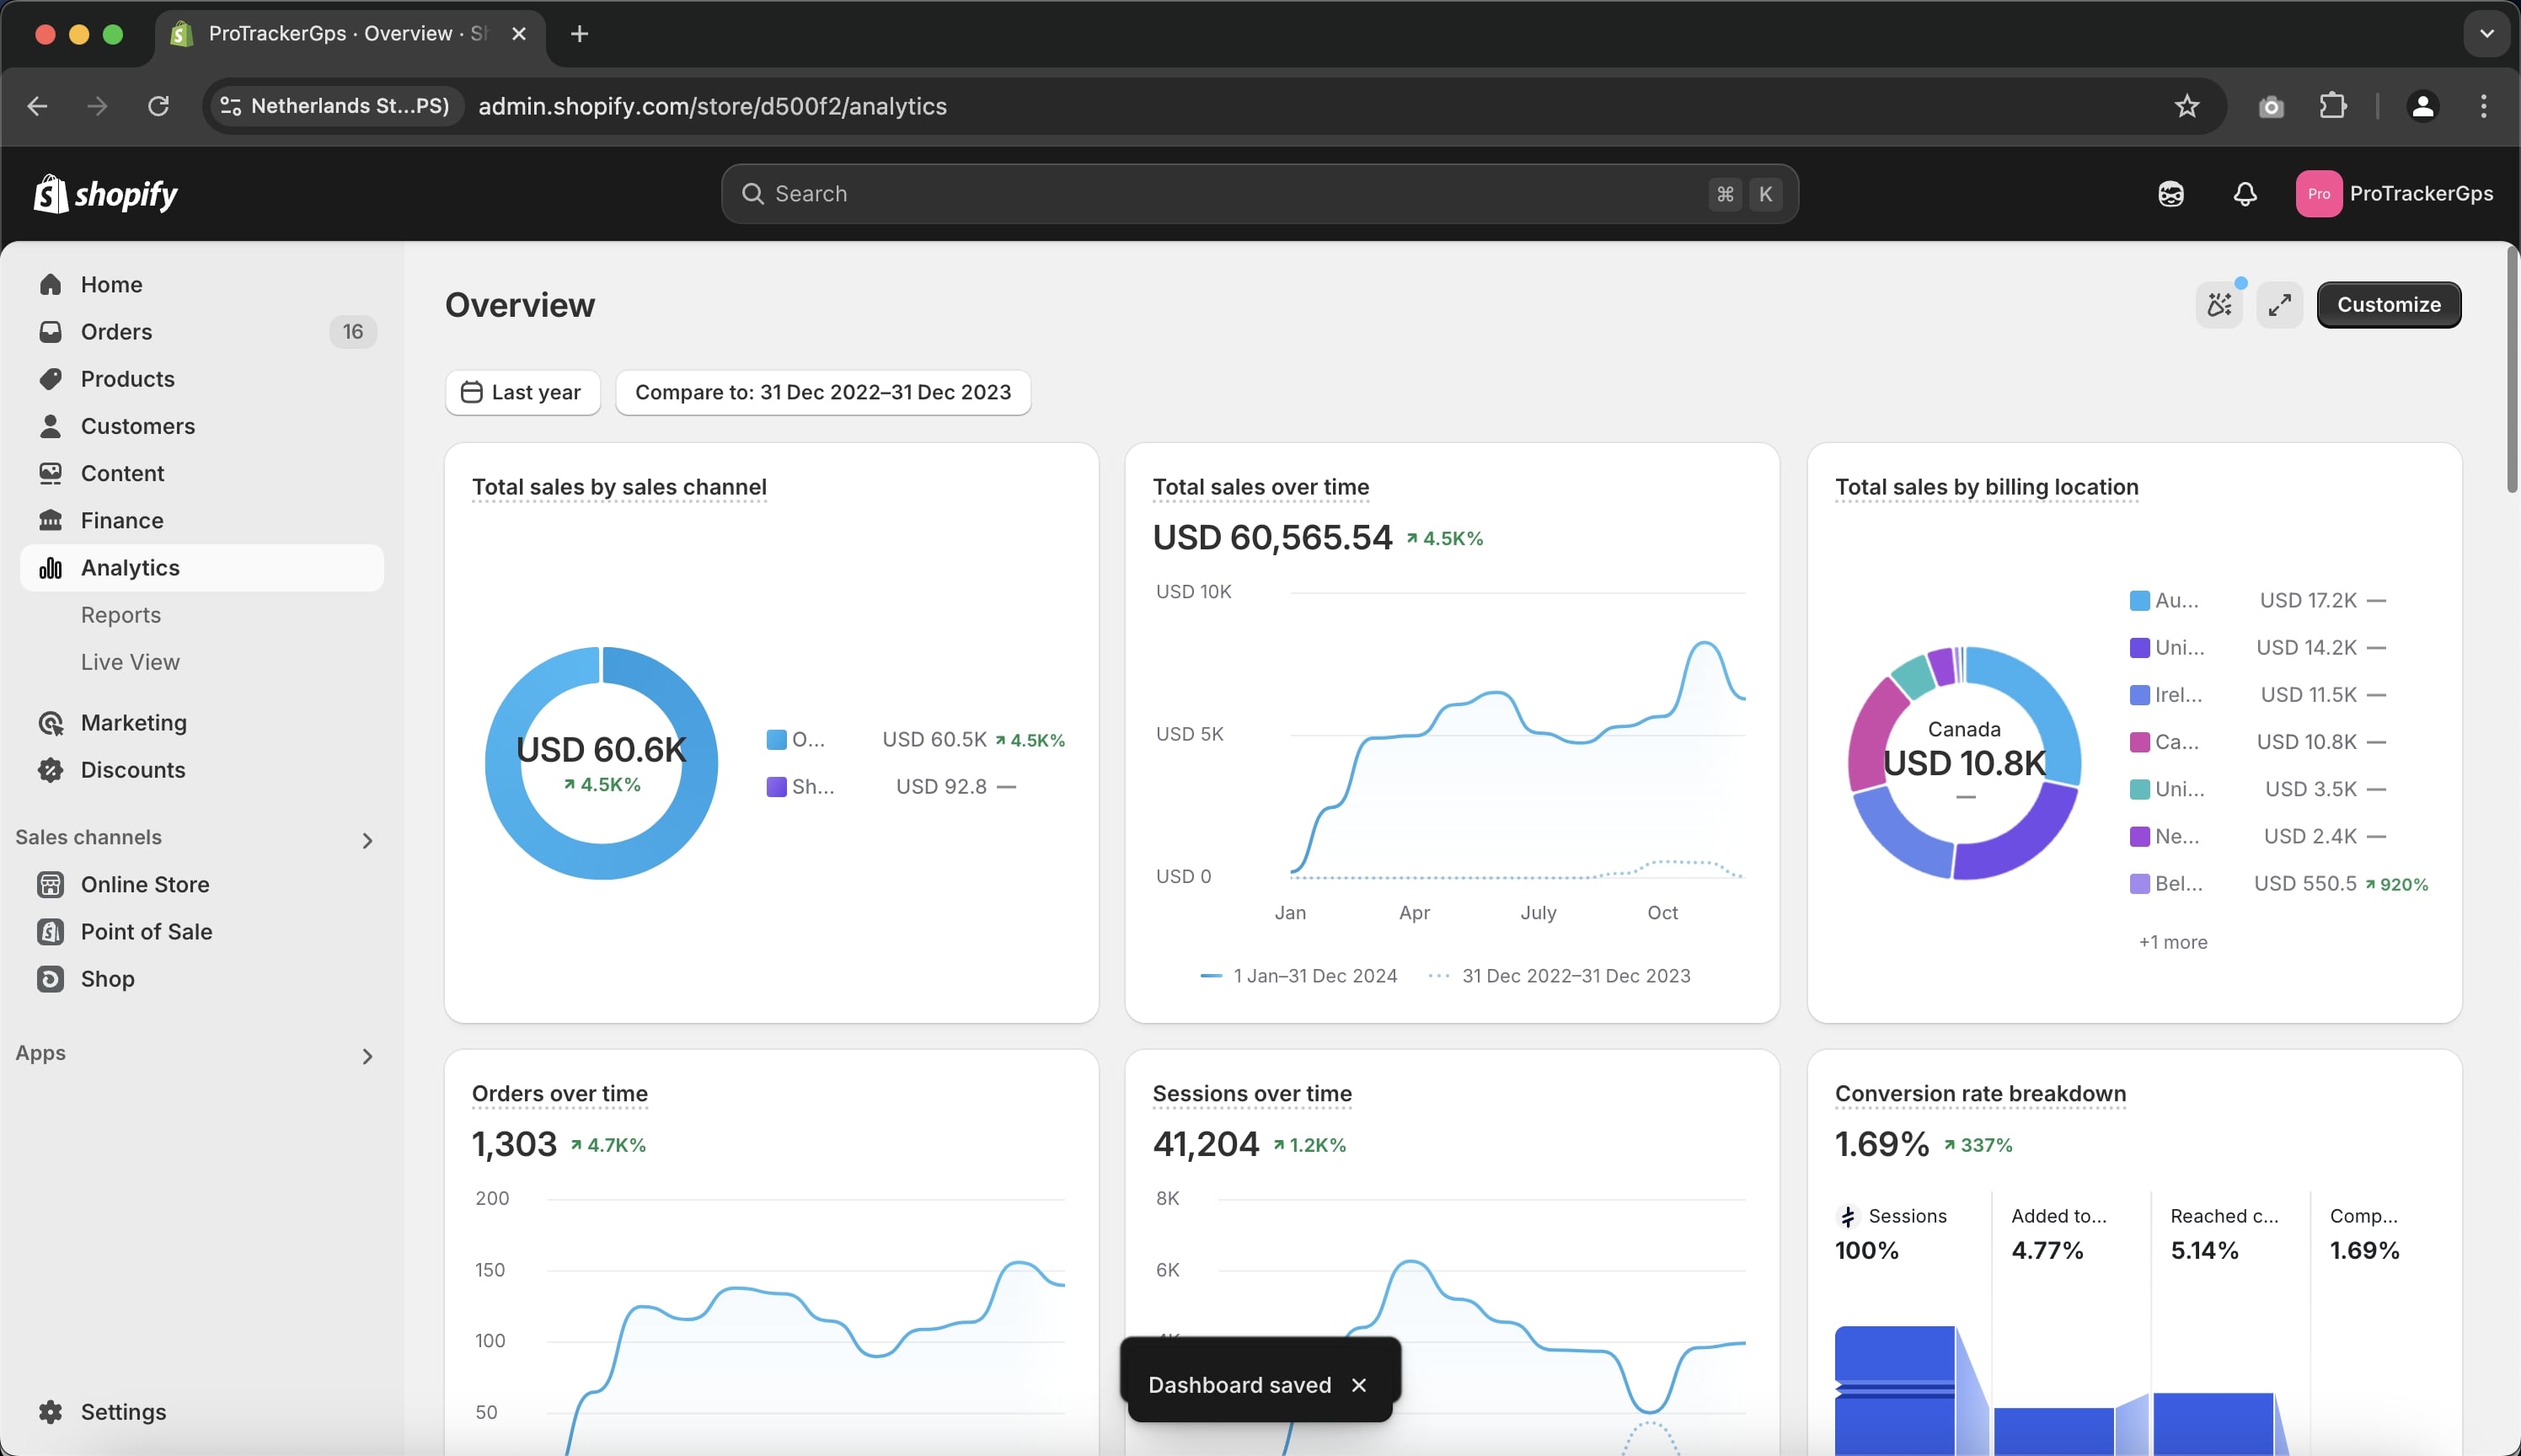Open the Finance section icon
Image resolution: width=2521 pixels, height=1456 pixels.
point(51,520)
